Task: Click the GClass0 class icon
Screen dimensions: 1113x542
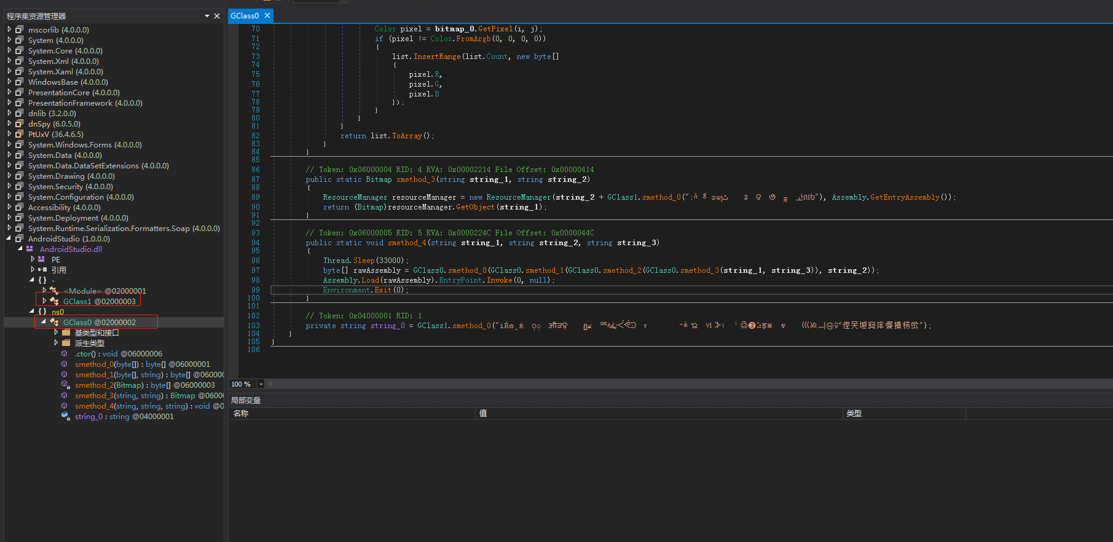Action: 54,322
